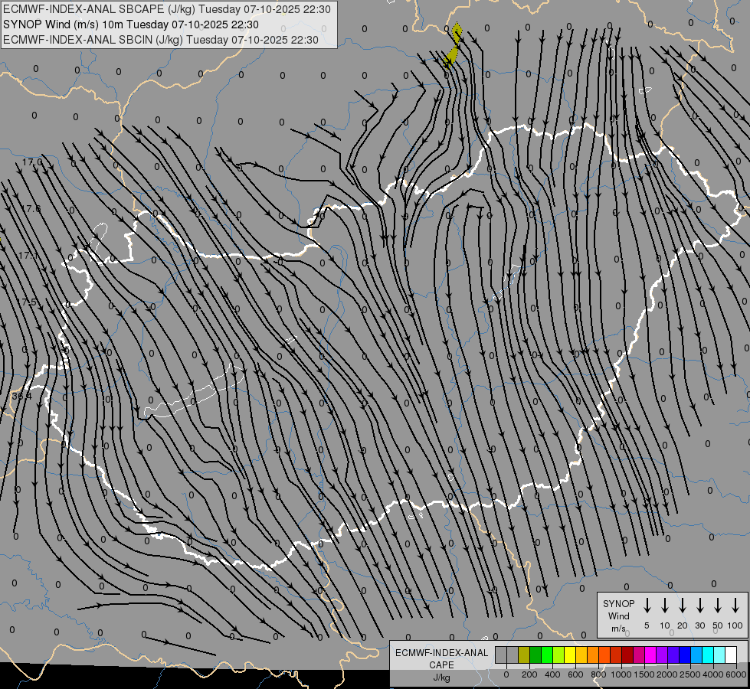Screen dimensions: 750x689
Task: Pick the magenta 1500 J/kg color swatch
Action: coord(639,655)
